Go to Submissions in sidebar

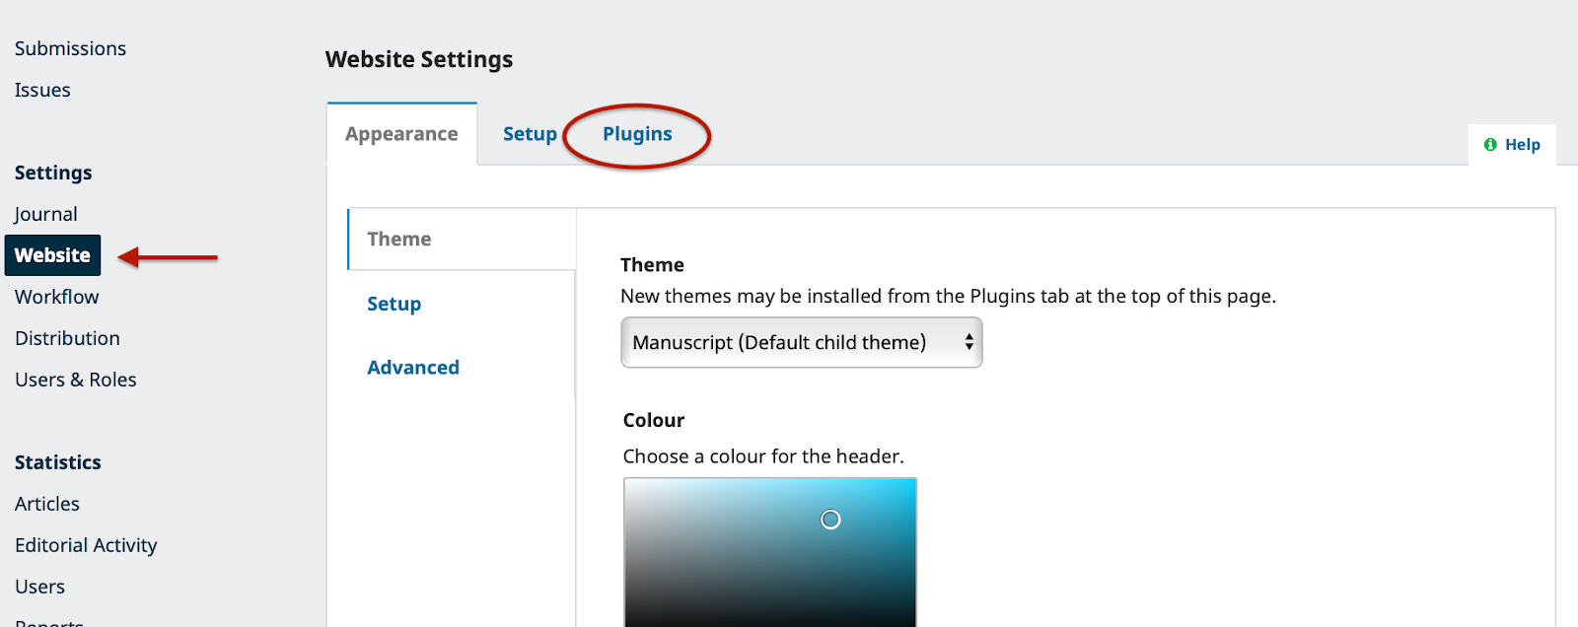(70, 49)
